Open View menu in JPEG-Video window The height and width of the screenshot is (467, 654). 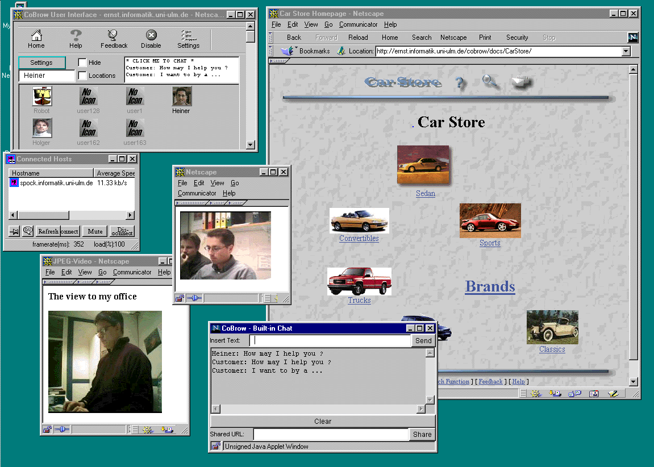point(85,272)
